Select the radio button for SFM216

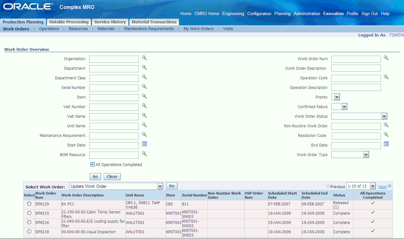point(29,222)
